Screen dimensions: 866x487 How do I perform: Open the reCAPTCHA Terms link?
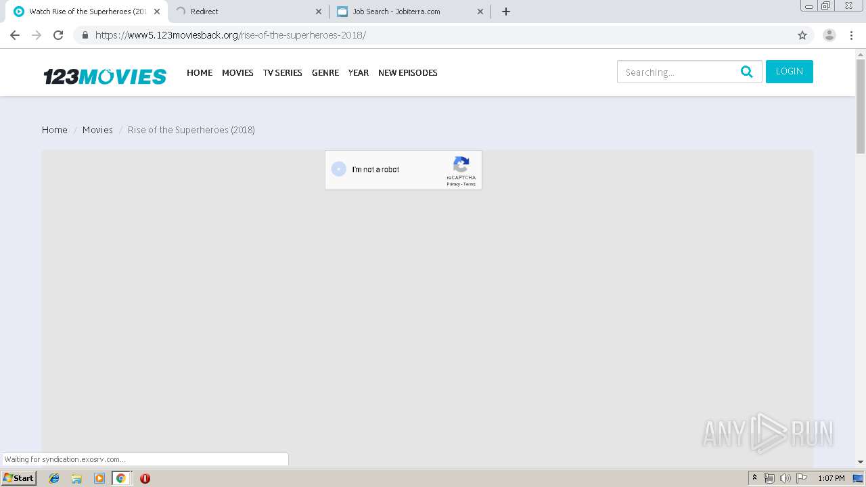tap(470, 184)
